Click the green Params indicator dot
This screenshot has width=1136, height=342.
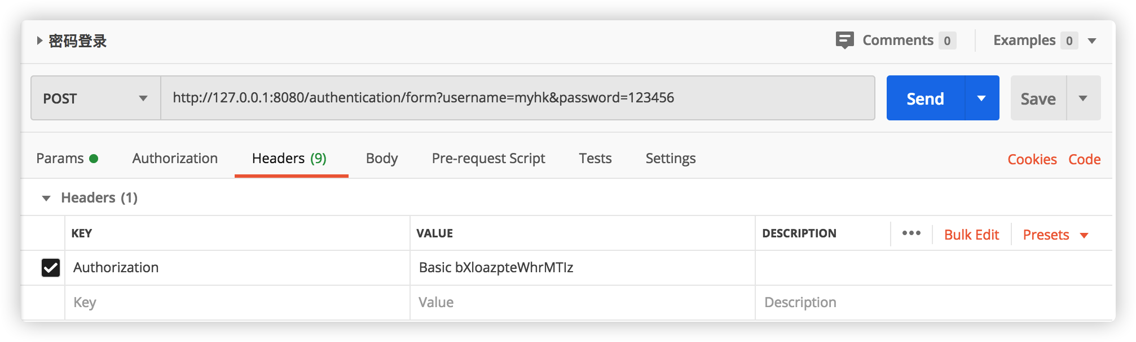(94, 159)
